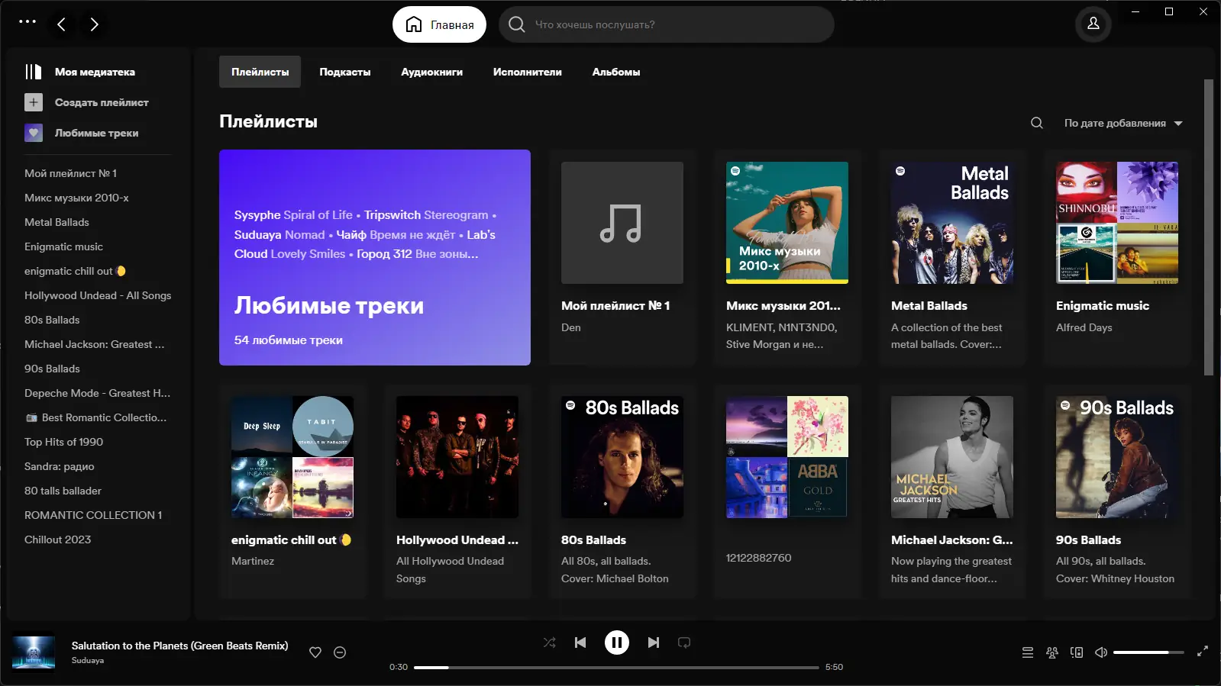Skip to the previous track
The width and height of the screenshot is (1221, 686).
click(580, 643)
